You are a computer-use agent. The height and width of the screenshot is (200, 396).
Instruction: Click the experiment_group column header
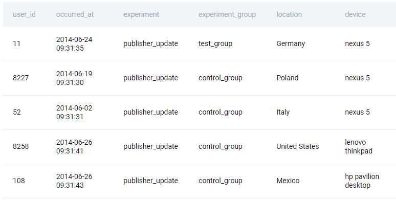227,14
